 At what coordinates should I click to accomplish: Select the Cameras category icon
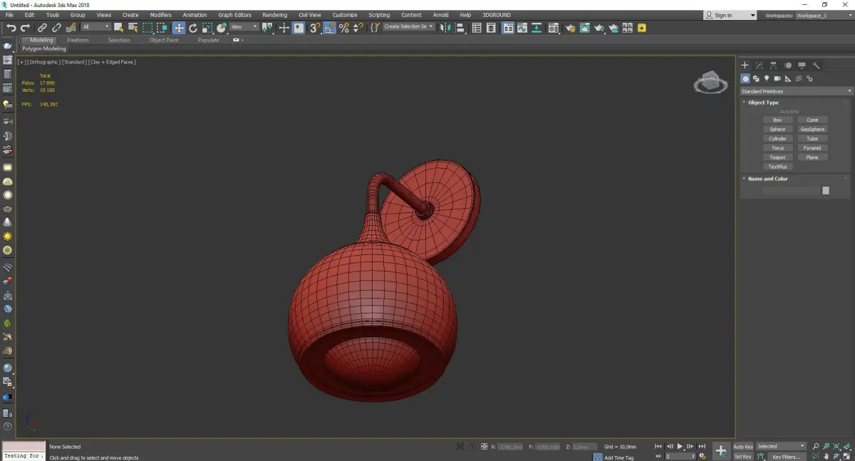(777, 78)
